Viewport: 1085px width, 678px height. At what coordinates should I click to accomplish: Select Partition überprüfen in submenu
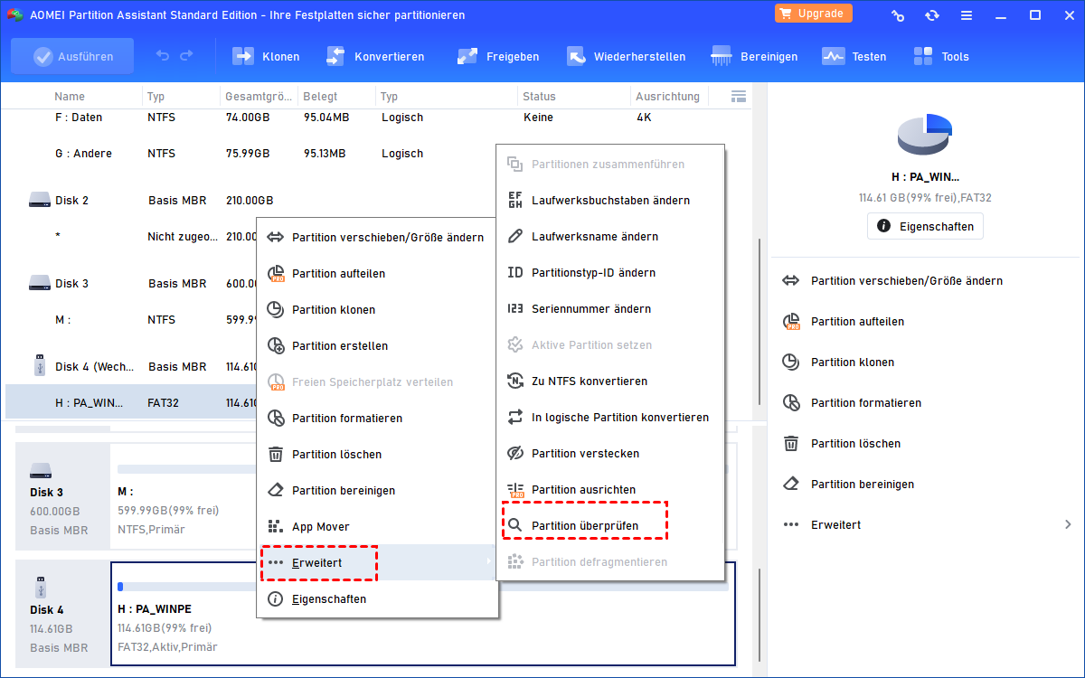tap(610, 526)
